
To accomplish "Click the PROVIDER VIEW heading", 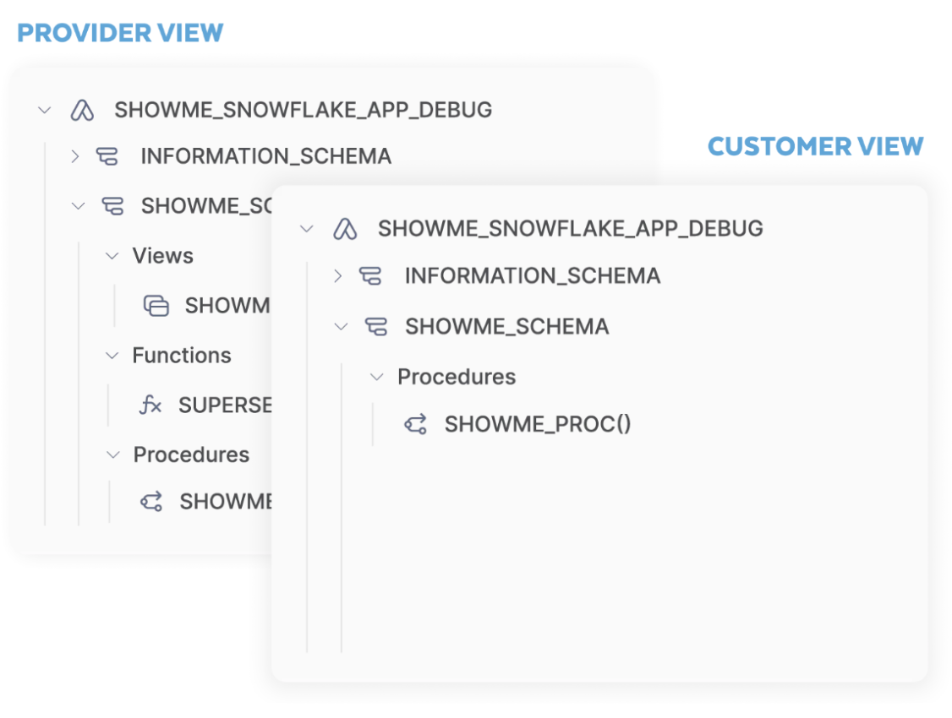I will [x=120, y=33].
